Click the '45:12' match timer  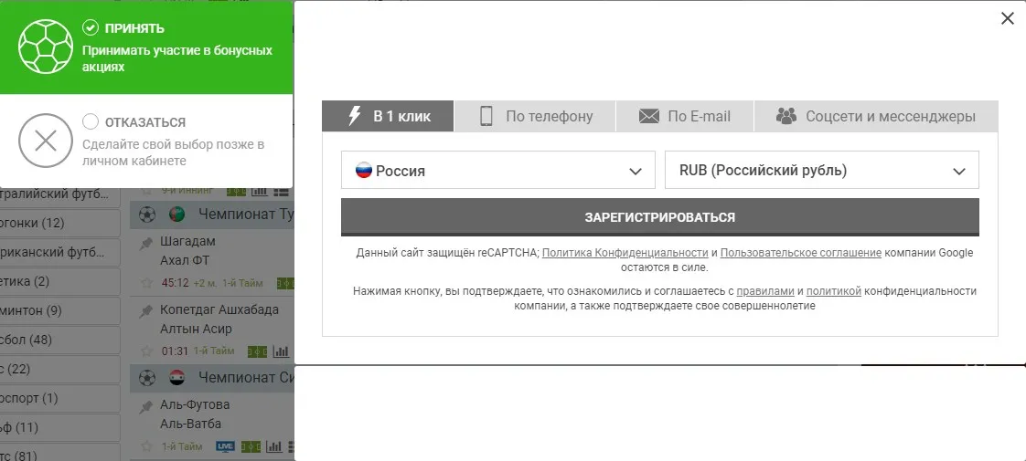[x=175, y=283]
